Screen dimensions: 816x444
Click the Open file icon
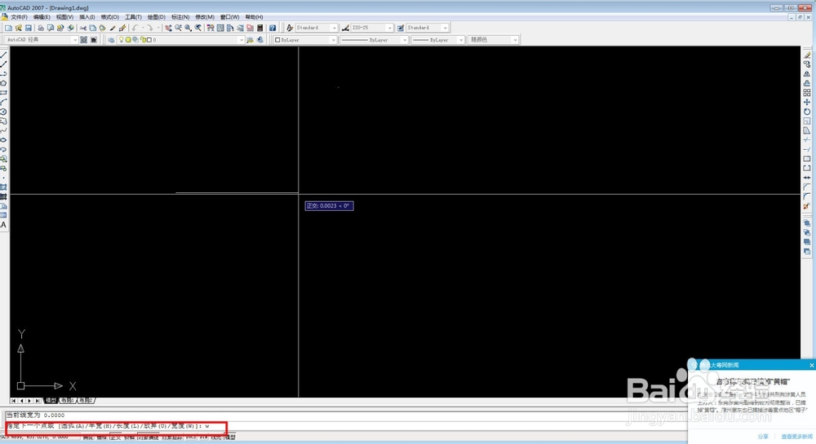pos(18,28)
